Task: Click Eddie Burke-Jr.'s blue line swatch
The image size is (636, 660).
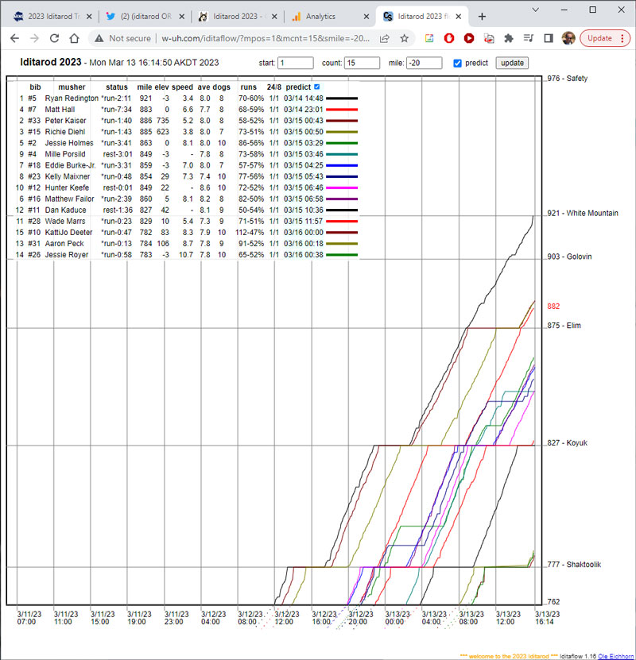Action: (x=342, y=165)
